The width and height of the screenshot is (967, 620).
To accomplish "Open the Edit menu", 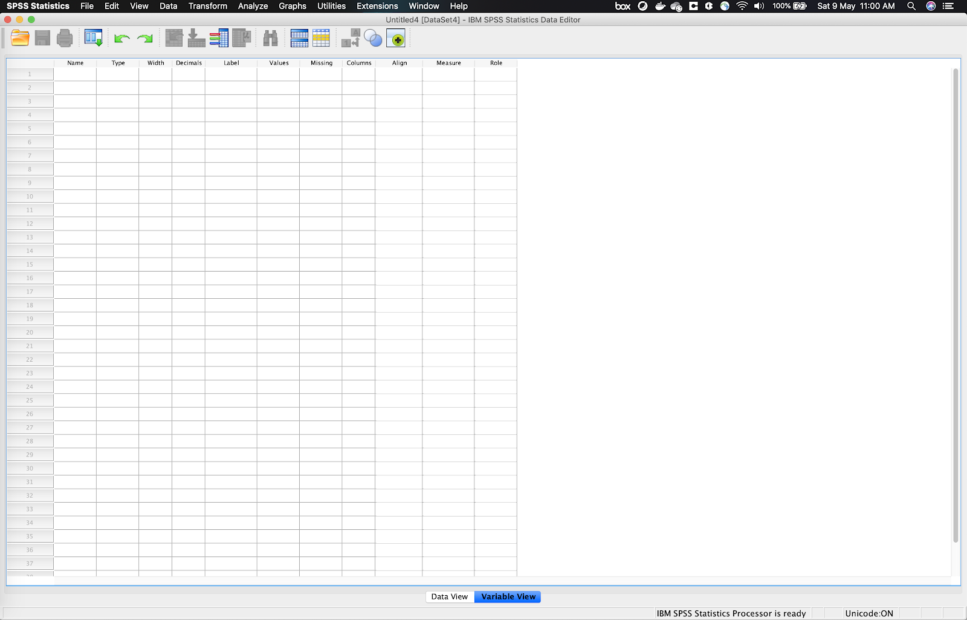I will click(112, 6).
